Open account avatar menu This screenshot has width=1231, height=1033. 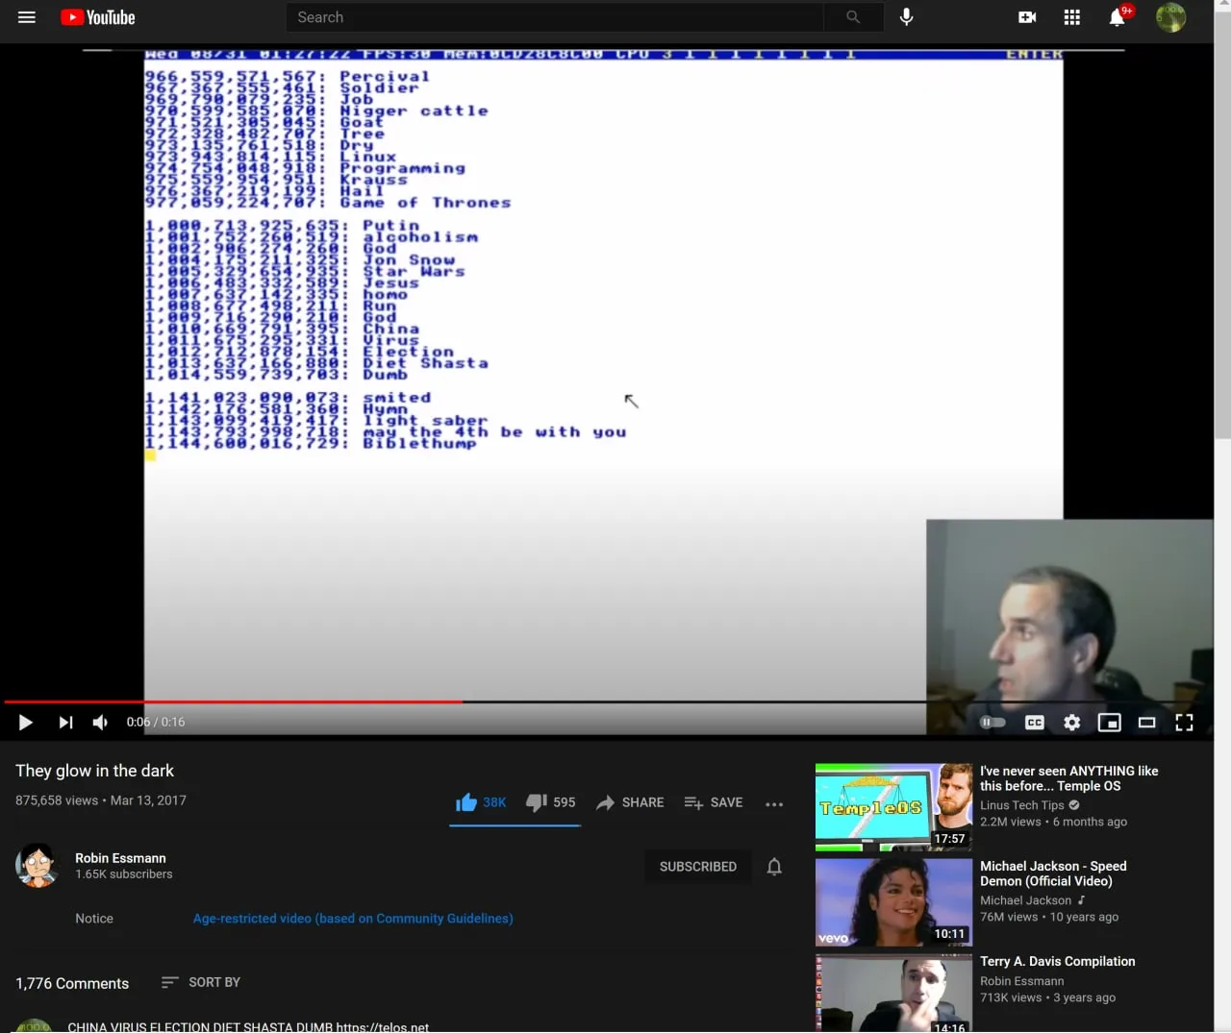click(1170, 17)
